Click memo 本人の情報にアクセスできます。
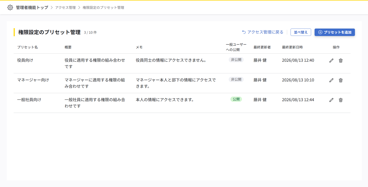This screenshot has height=187, width=368. click(165, 100)
